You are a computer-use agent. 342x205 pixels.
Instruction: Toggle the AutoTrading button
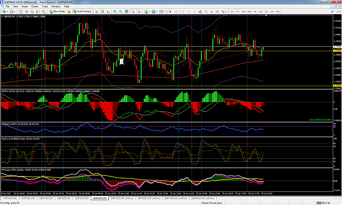tap(82, 11)
